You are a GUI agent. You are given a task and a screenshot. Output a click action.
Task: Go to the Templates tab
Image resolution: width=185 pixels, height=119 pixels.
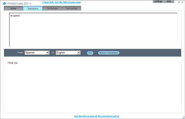[72, 8]
